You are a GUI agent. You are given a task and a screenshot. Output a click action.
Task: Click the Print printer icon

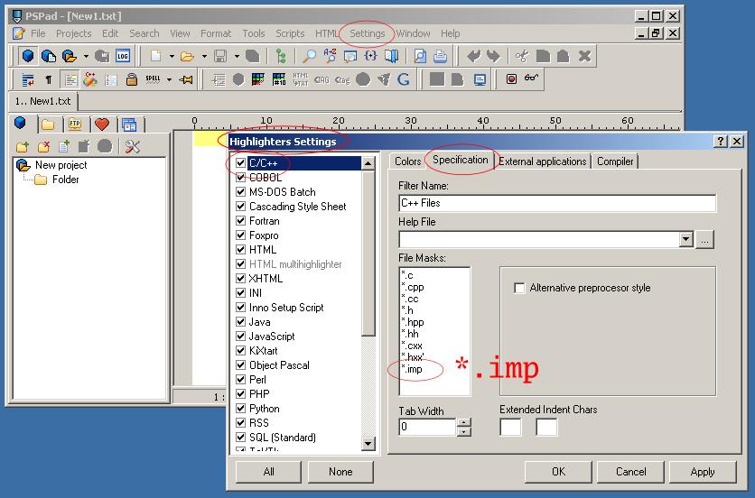coord(440,56)
